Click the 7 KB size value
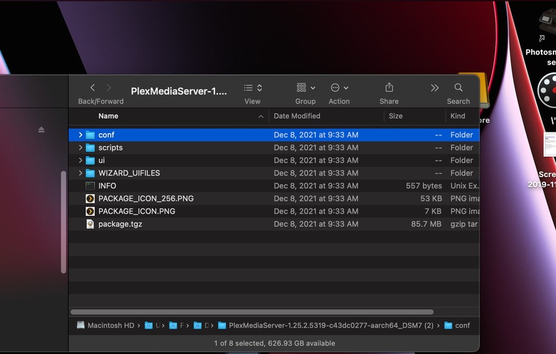Screen dimensions: 556x354 [x=433, y=212]
